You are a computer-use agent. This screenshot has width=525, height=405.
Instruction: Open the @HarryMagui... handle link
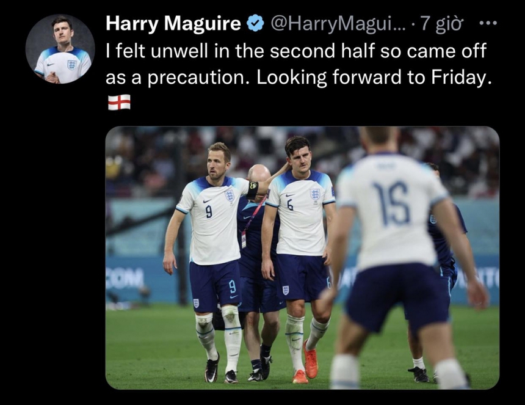(336, 24)
